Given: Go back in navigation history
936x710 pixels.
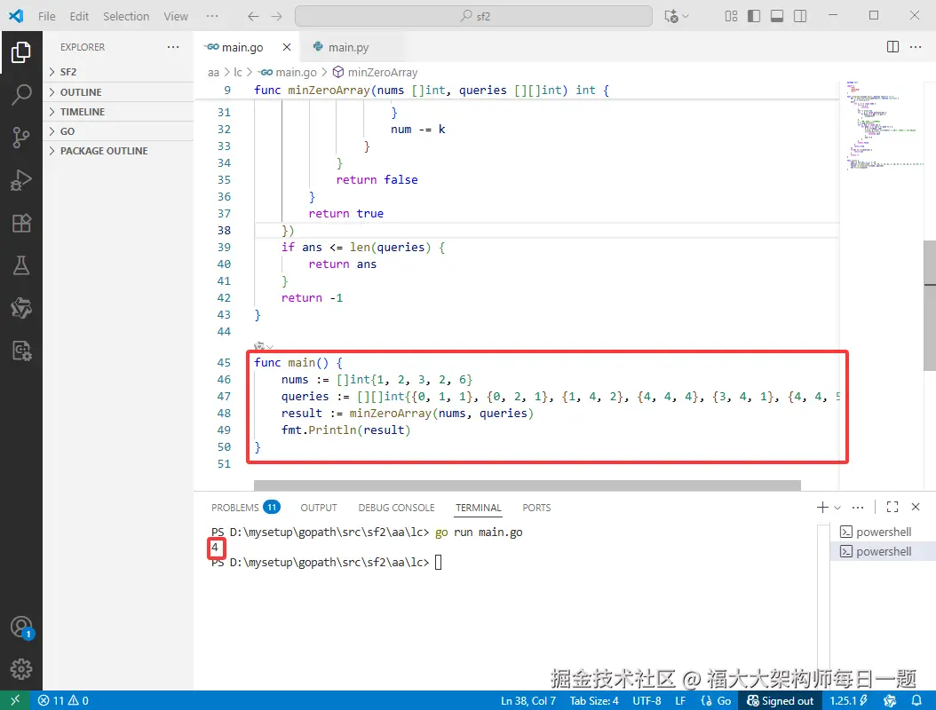Looking at the screenshot, I should [253, 16].
